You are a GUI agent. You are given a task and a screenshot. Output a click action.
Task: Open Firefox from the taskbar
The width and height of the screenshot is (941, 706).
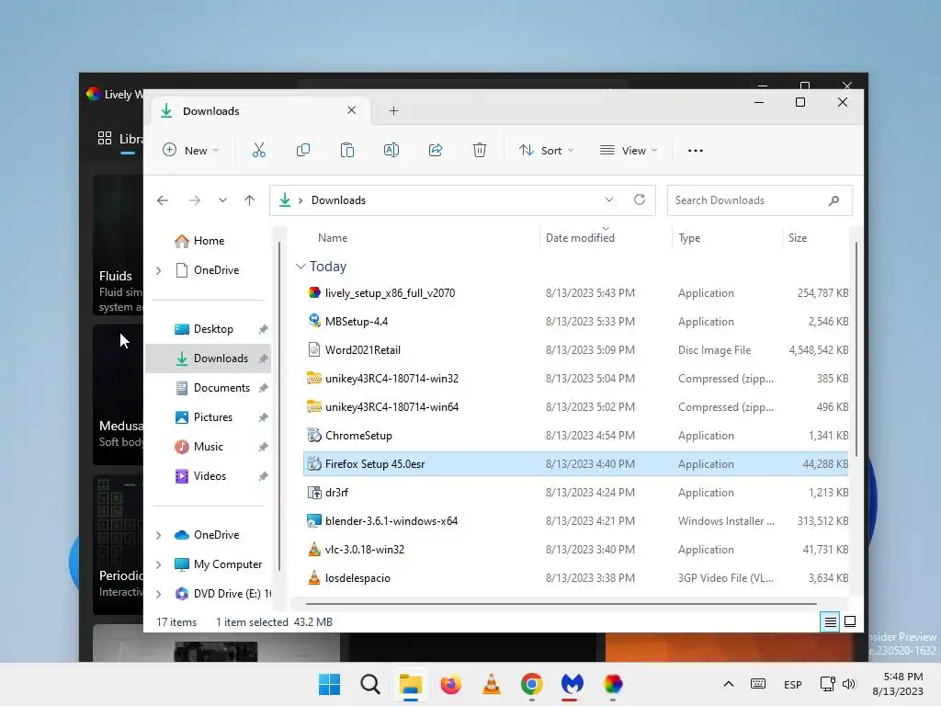(x=450, y=684)
